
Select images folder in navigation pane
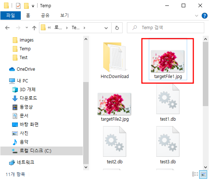tap(27, 40)
